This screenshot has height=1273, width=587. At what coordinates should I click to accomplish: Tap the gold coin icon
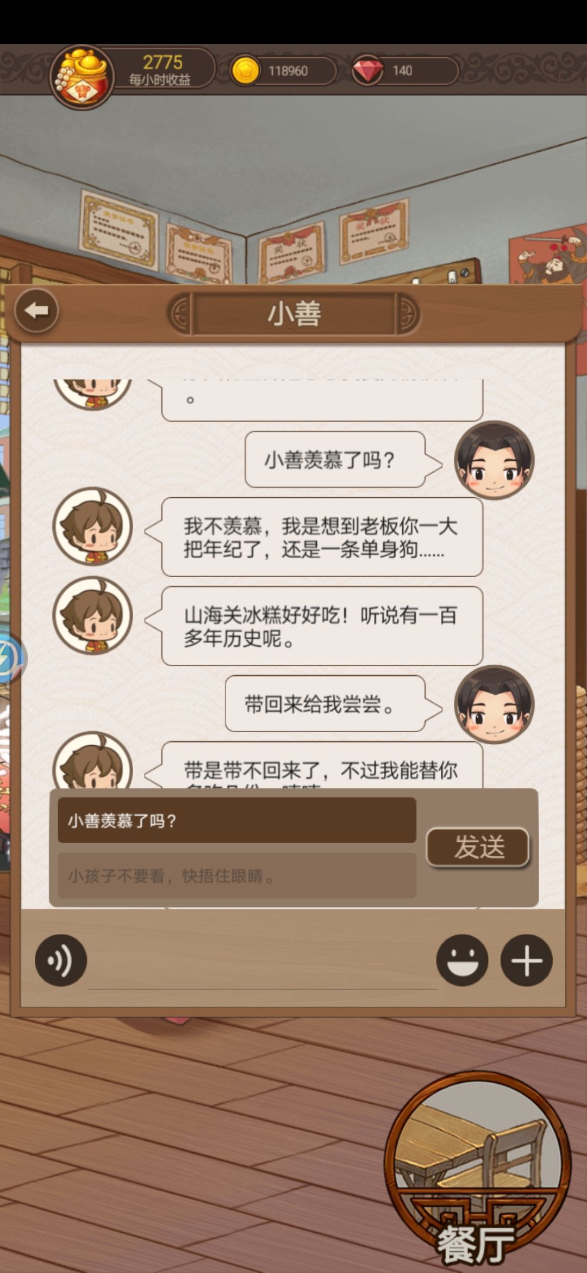[x=245, y=71]
